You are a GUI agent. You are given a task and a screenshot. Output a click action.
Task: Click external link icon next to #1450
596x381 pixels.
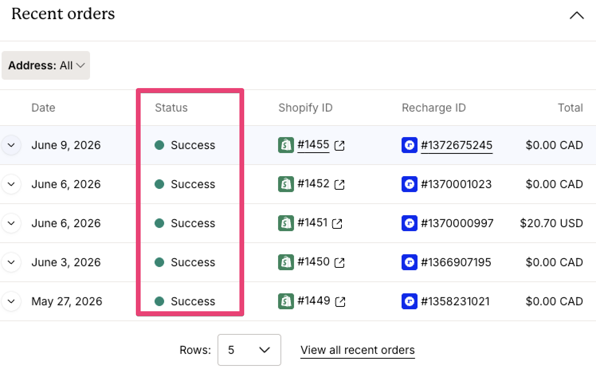pyautogui.click(x=339, y=263)
